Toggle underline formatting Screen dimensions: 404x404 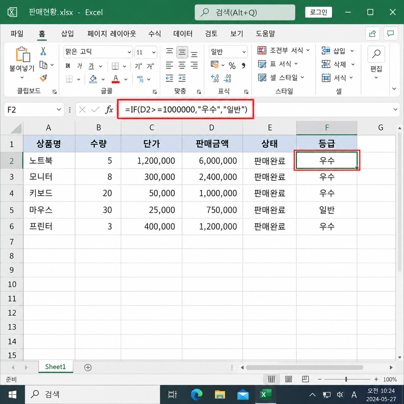91,66
